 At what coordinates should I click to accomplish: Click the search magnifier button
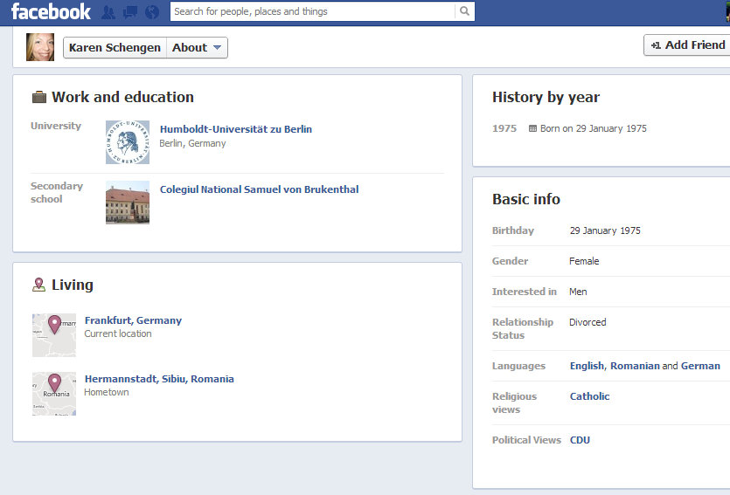pos(465,11)
